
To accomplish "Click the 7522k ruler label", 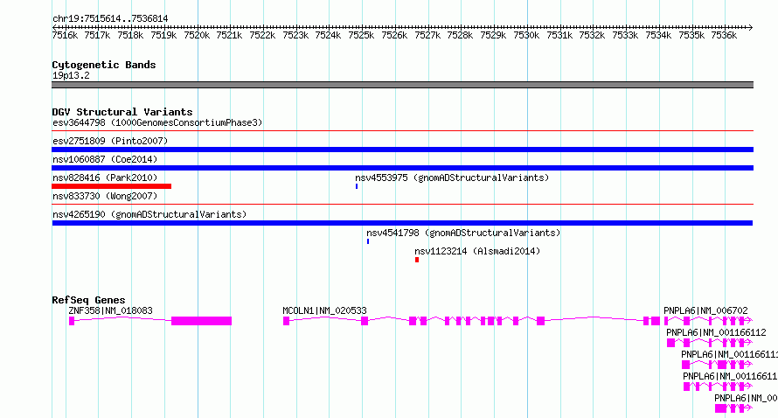I will pos(262,35).
